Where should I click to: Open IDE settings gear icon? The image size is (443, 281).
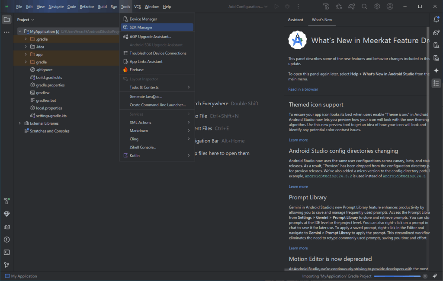point(377,6)
